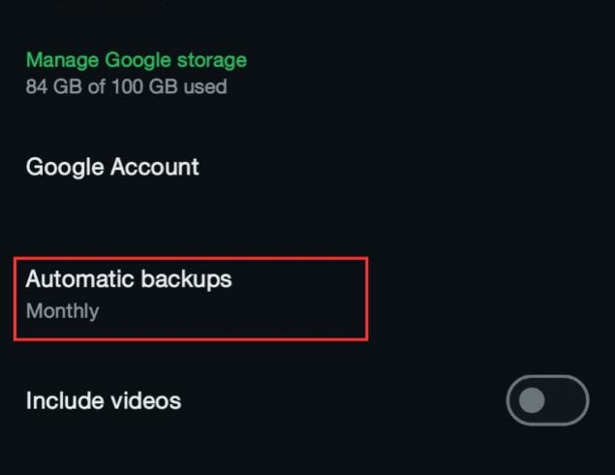Screen dimensions: 615x475
Task: Open Manage Google storage link
Action: (137, 60)
